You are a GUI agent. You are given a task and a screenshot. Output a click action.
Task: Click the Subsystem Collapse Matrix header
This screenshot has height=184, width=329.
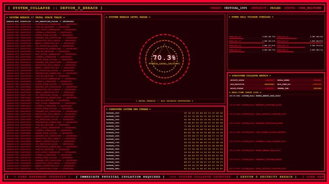249,76
